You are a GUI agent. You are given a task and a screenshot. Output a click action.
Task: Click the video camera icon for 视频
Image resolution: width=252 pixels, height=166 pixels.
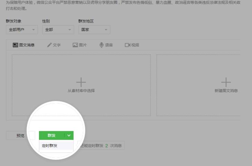127,45
